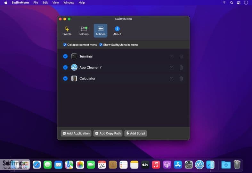Close the SwiftyMenu window
This screenshot has height=173, width=252.
click(x=60, y=19)
